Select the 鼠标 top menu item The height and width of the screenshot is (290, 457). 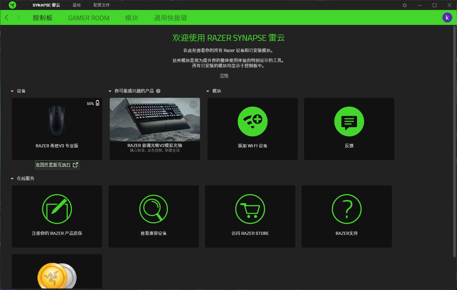[77, 5]
